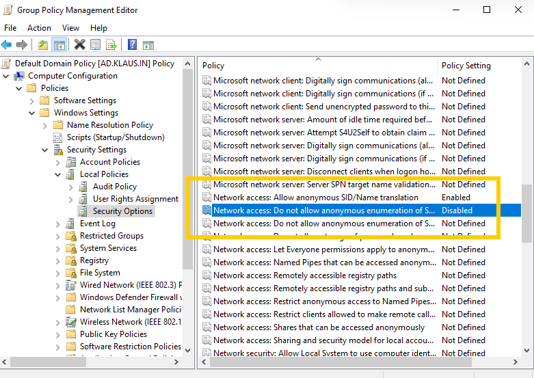Select the File System tree item
The image size is (534, 378).
(100, 273)
